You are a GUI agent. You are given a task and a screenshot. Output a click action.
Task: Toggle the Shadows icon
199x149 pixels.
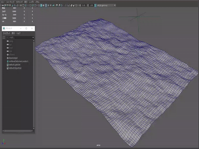click(53, 5)
